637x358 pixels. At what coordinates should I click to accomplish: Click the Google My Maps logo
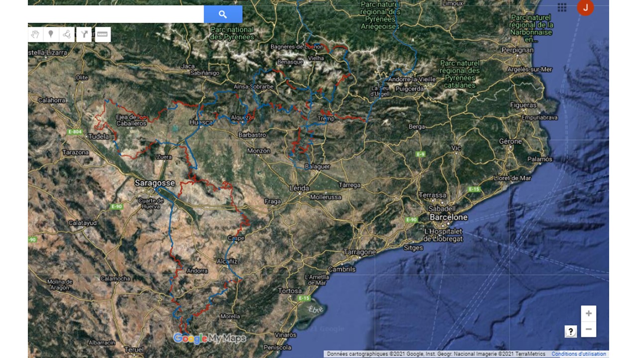pos(210,339)
